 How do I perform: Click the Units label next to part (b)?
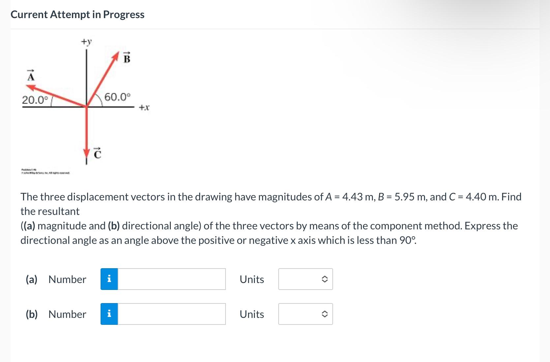(252, 314)
